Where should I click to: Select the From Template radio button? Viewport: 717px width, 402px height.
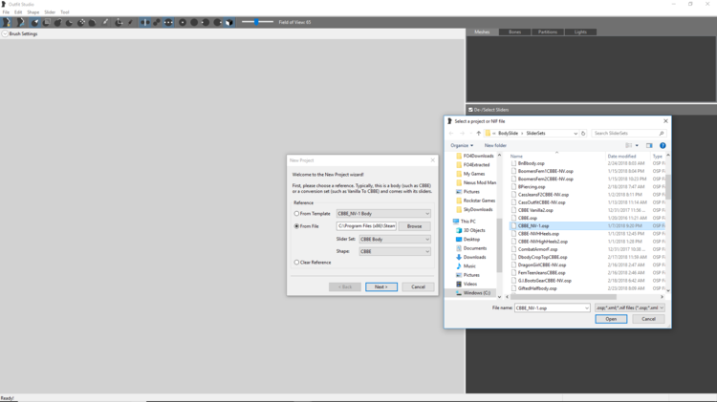pyautogui.click(x=296, y=213)
